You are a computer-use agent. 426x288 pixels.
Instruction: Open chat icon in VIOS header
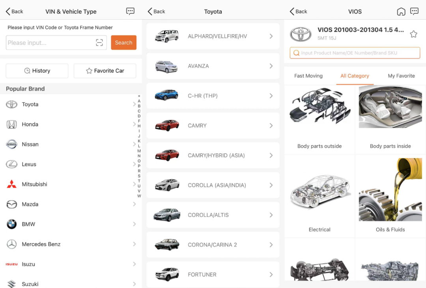point(414,11)
